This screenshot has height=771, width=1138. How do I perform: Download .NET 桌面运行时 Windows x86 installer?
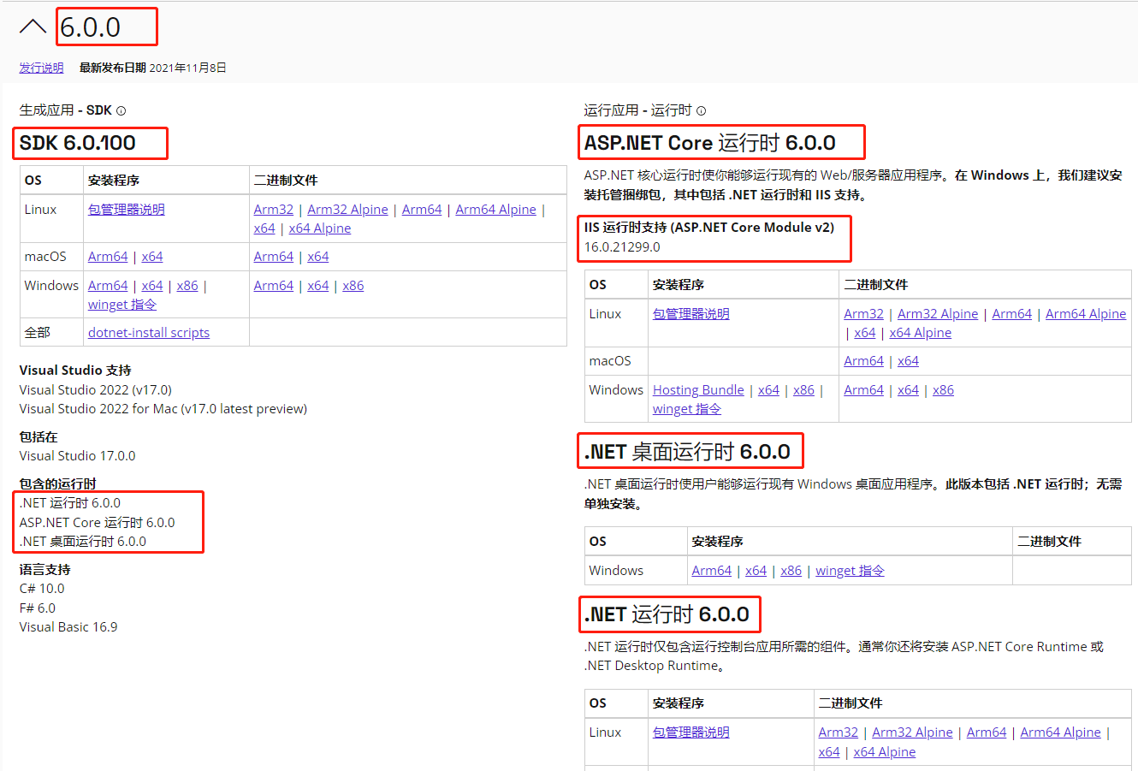coord(791,571)
